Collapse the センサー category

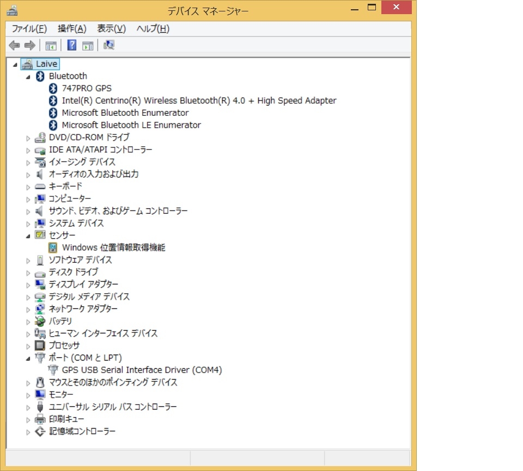28,236
